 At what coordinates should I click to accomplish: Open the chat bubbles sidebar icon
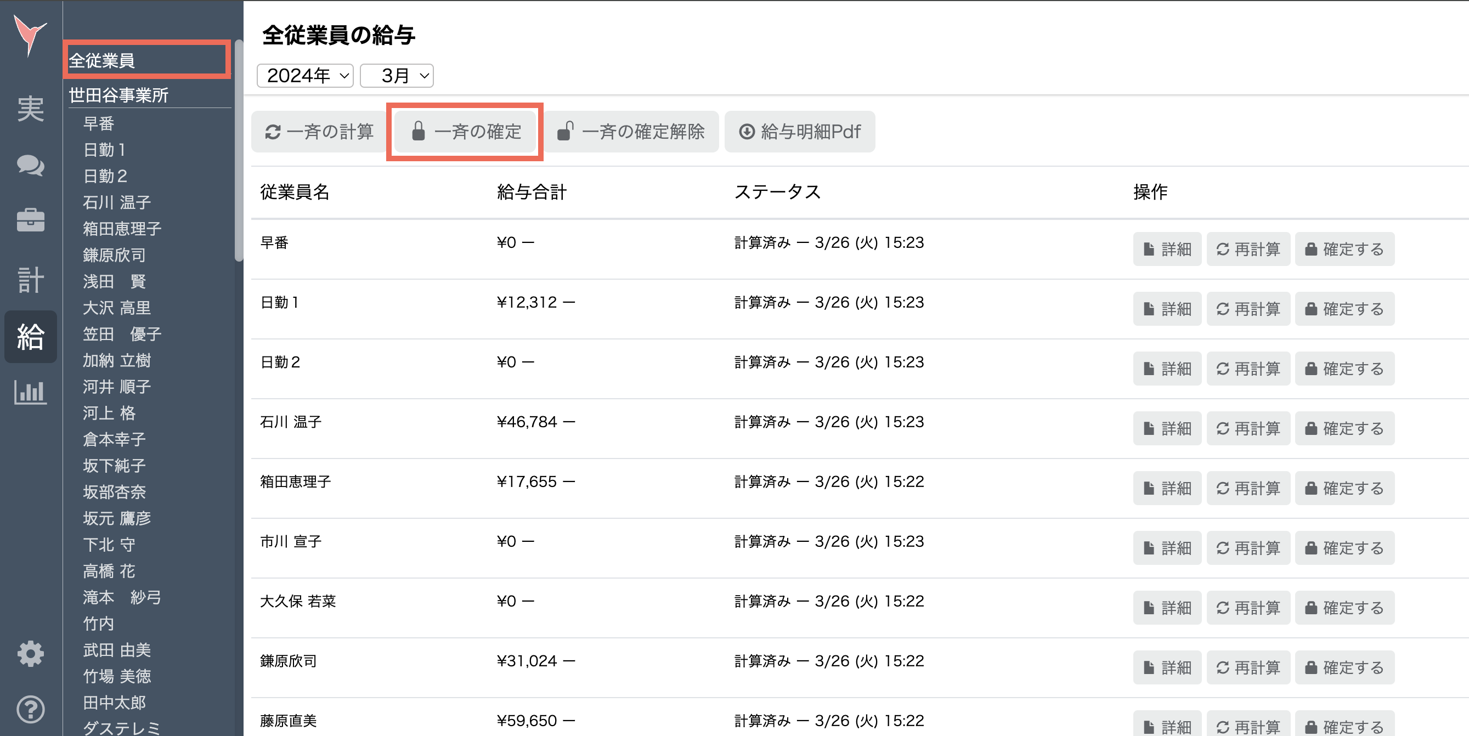pyautogui.click(x=30, y=165)
